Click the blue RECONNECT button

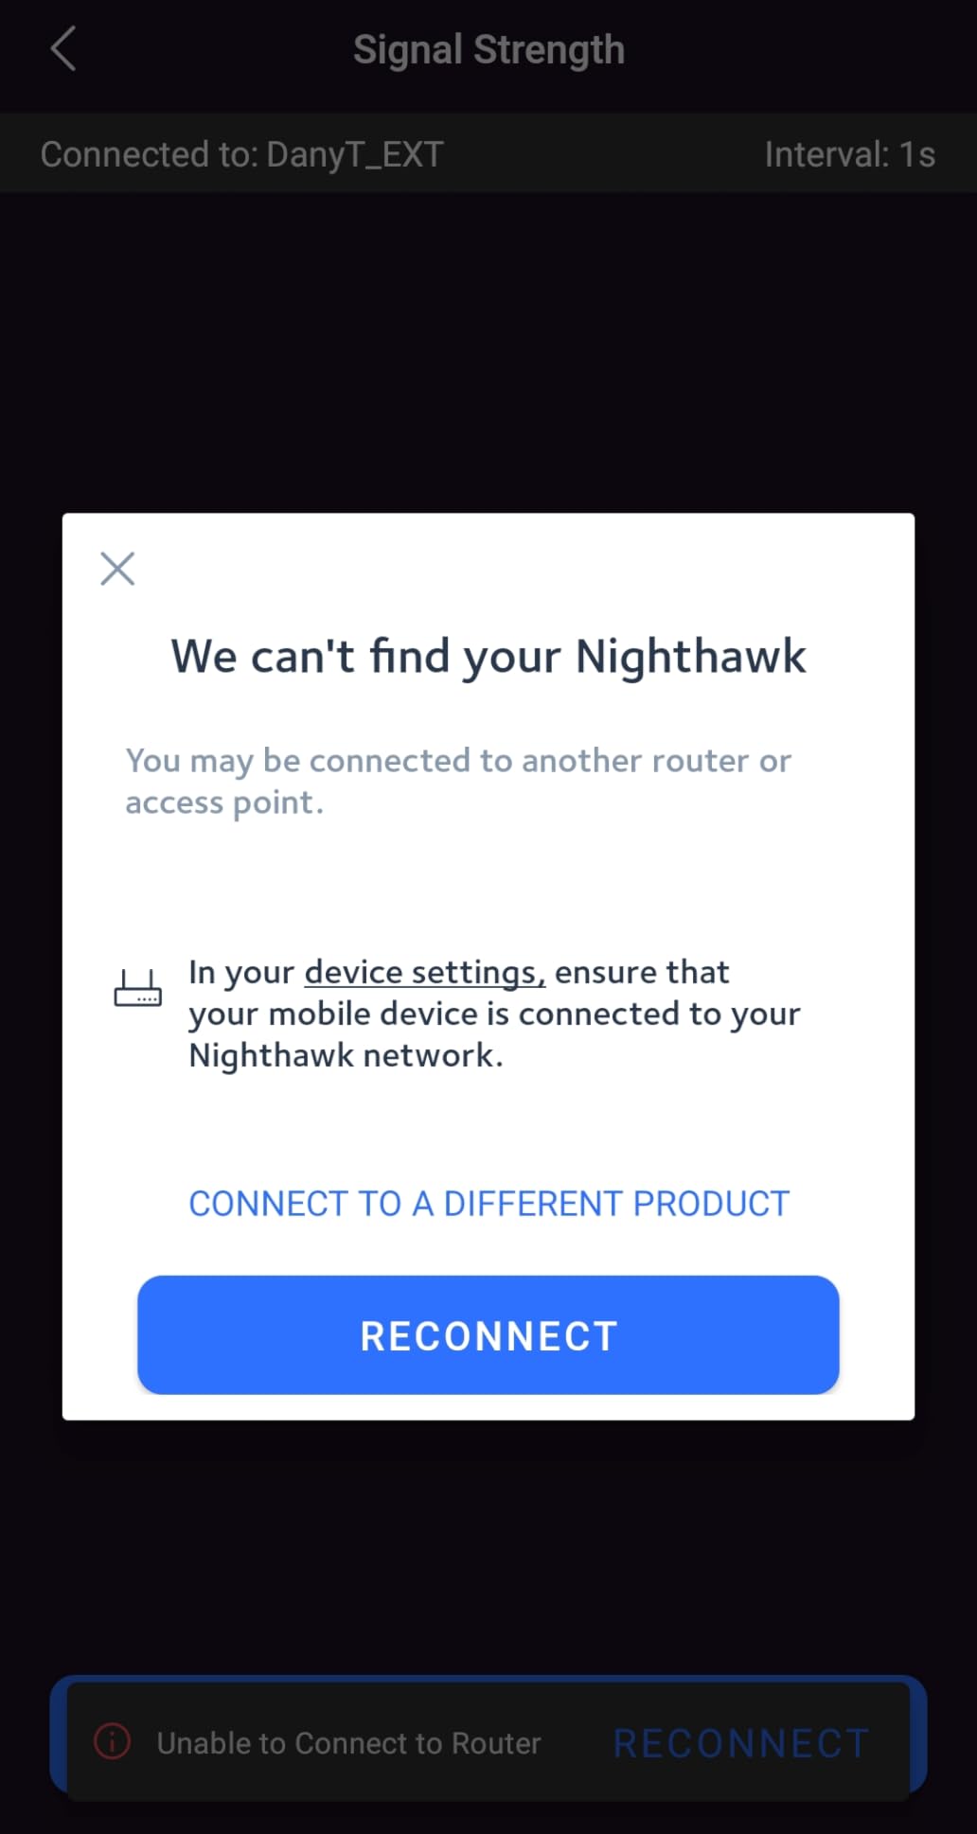tap(488, 1334)
